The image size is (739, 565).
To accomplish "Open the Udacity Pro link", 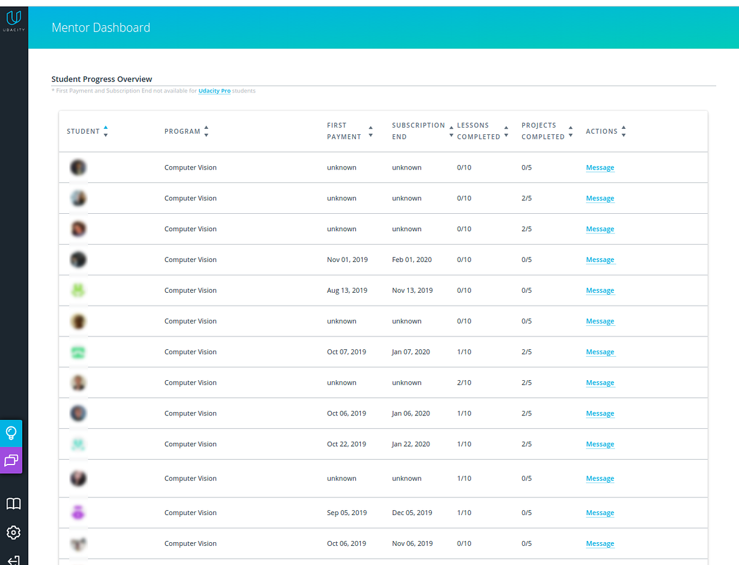I will point(214,91).
